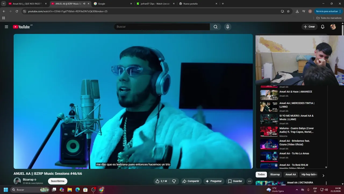The height and width of the screenshot is (194, 344).
Task: Open Chrome downloads
Action: tap(297, 11)
